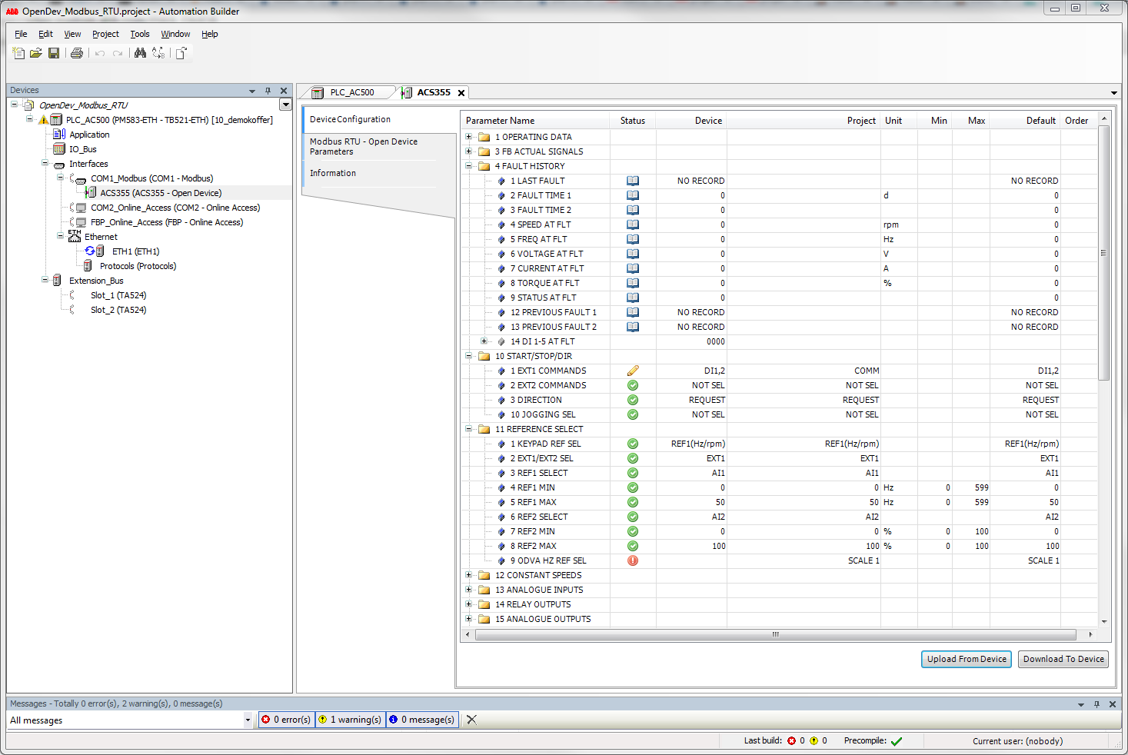The image size is (1128, 755).
Task: Toggle the 0 message(s) filter
Action: coord(422,720)
